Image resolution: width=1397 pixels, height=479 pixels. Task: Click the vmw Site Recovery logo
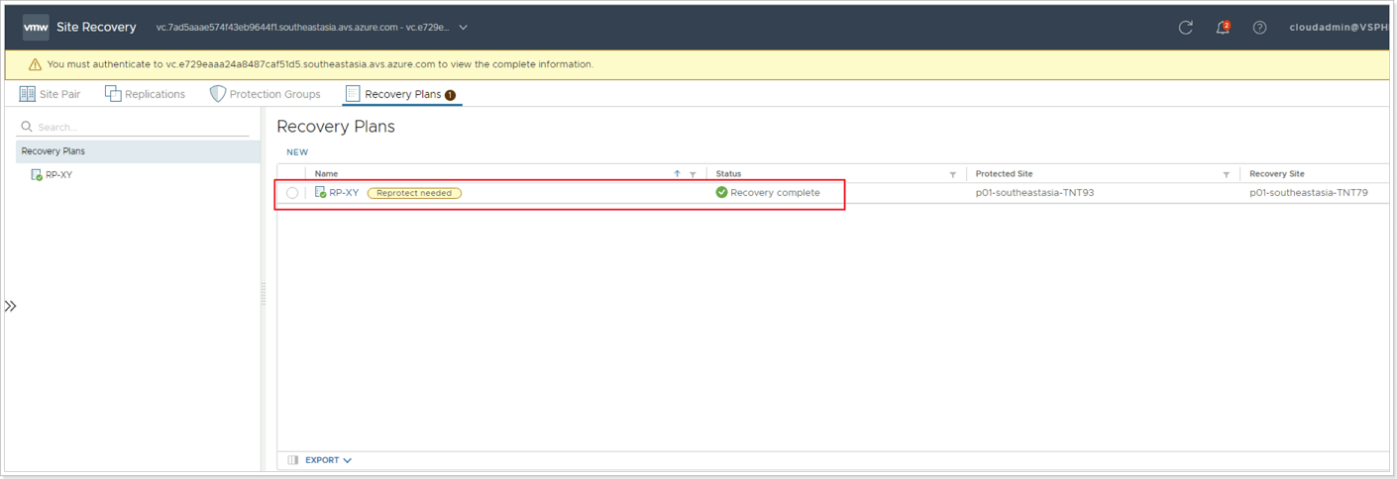coord(36,28)
